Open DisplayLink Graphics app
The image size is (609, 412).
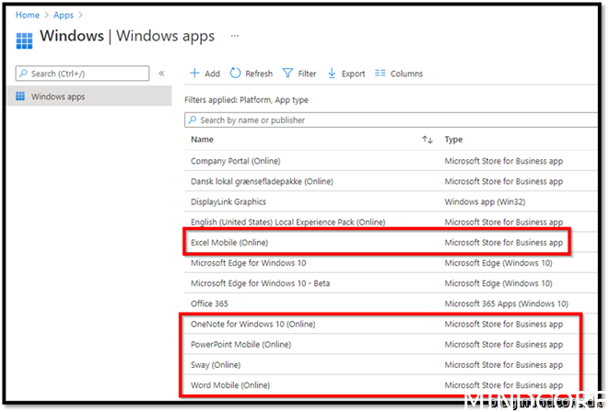pyautogui.click(x=228, y=202)
